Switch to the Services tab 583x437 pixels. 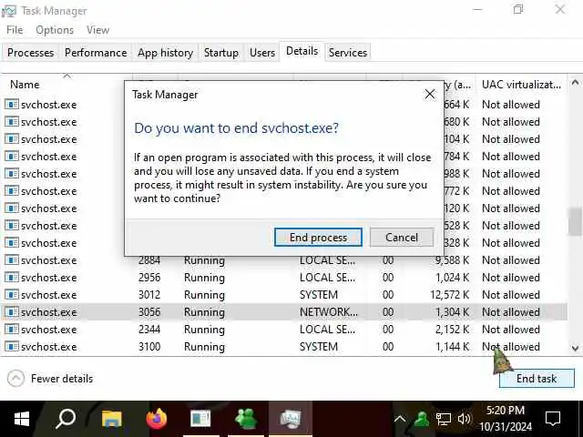click(x=348, y=53)
